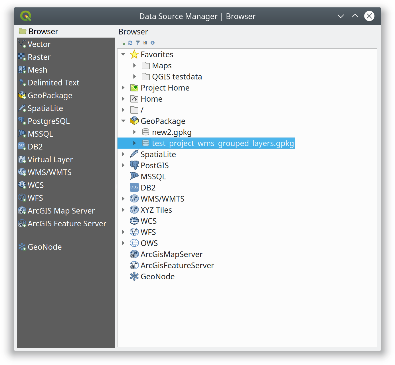Select the QGIS testdata tree item
Image resolution: width=395 pixels, height=365 pixels.
pyautogui.click(x=177, y=77)
